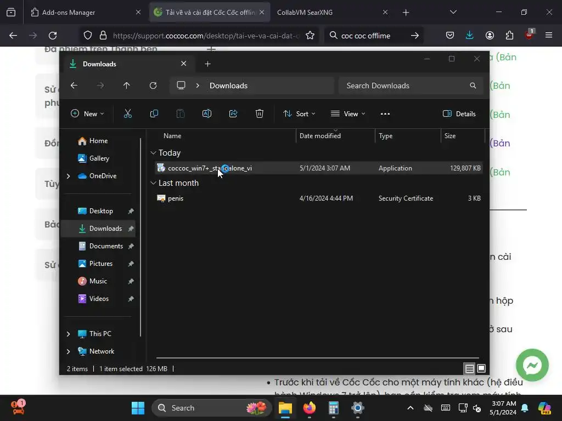
Task: Expand the OneDrive tree node
Action: coord(68,176)
